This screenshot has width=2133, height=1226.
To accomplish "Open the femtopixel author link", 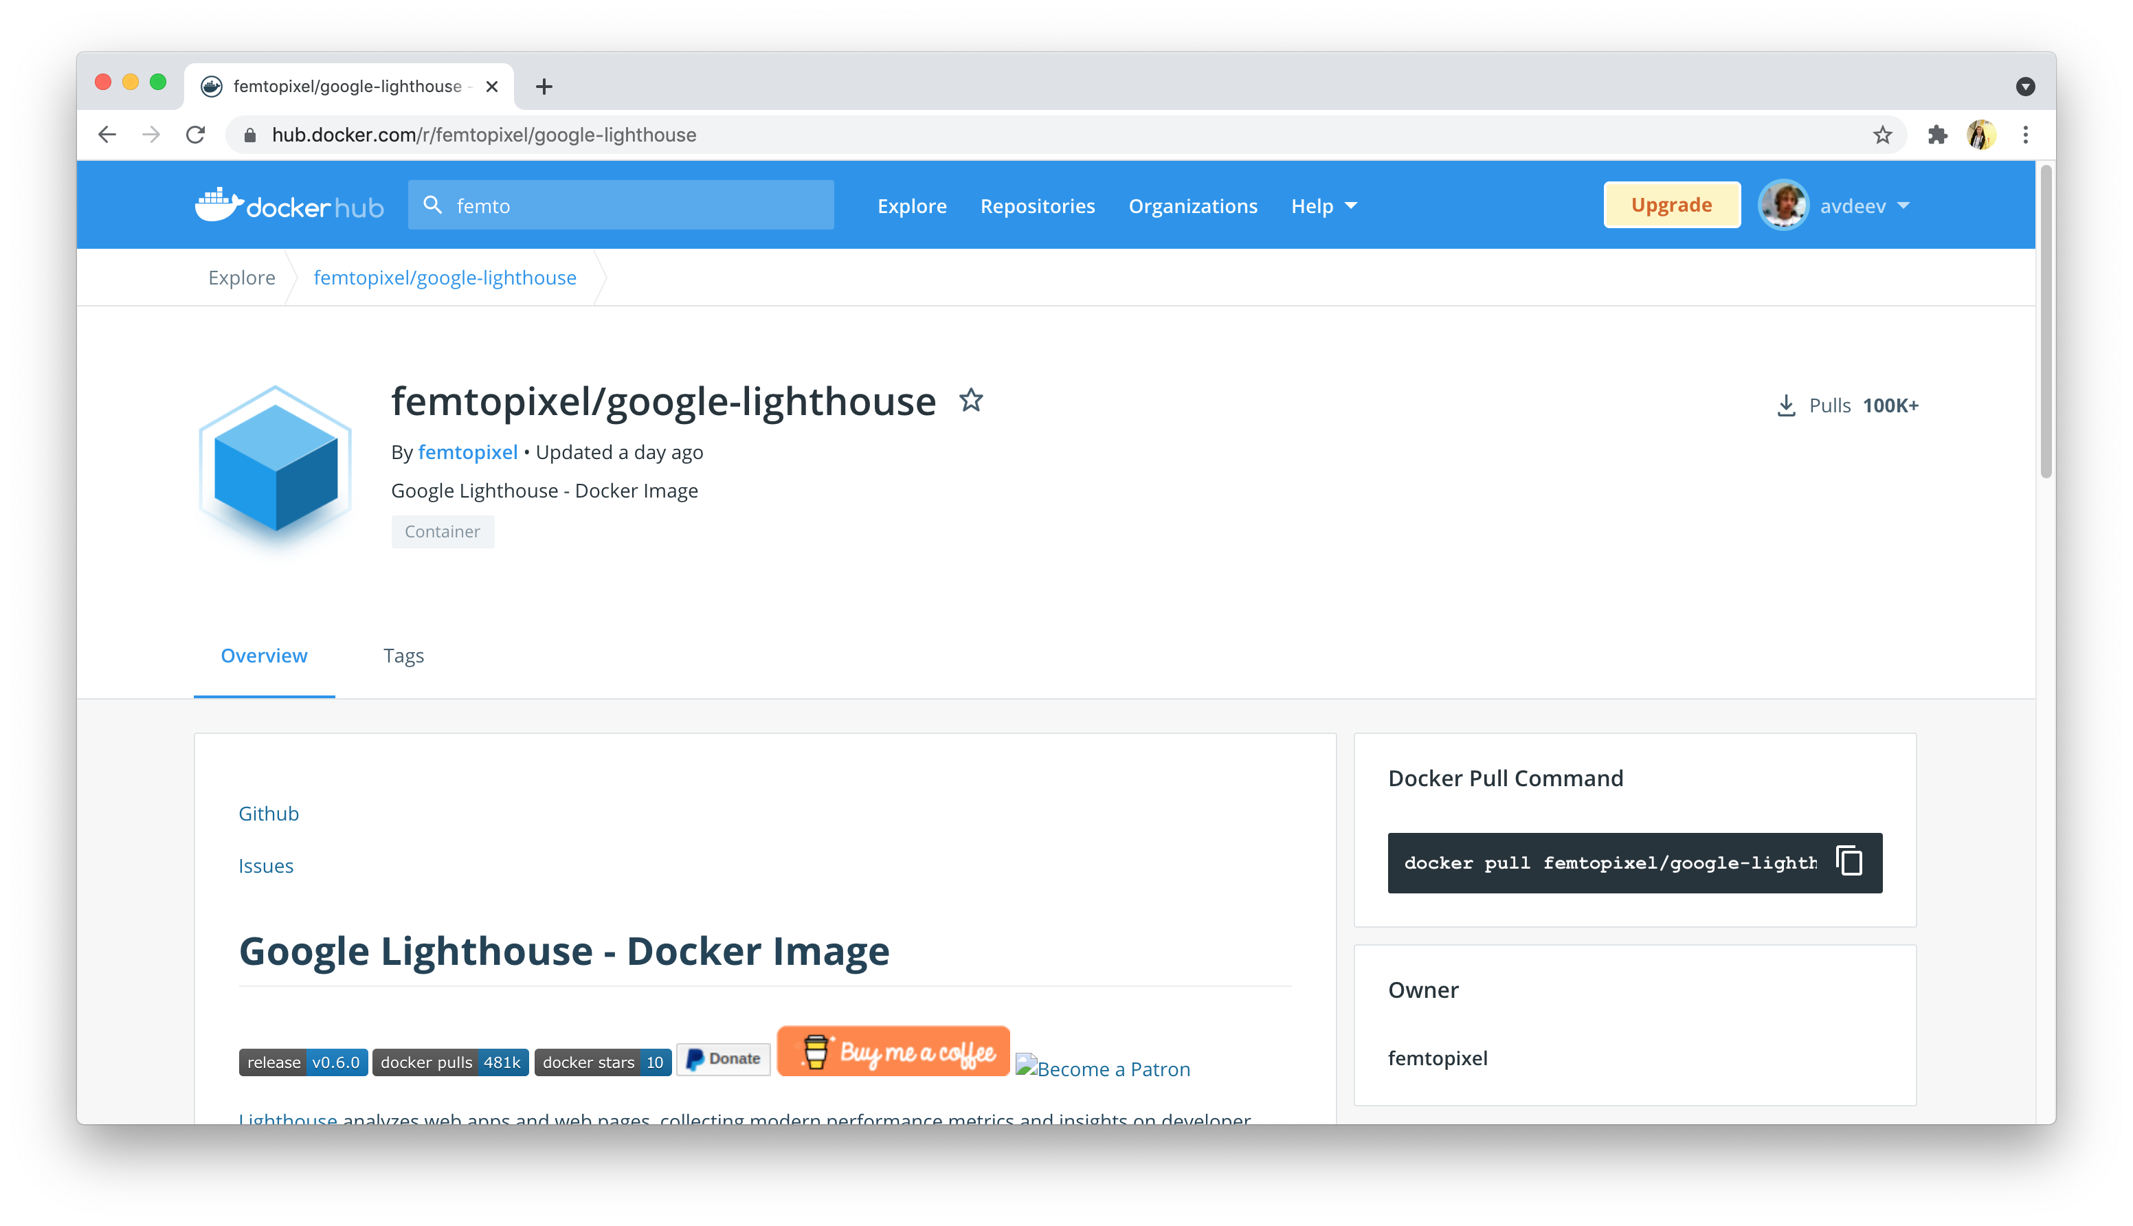I will coord(467,452).
